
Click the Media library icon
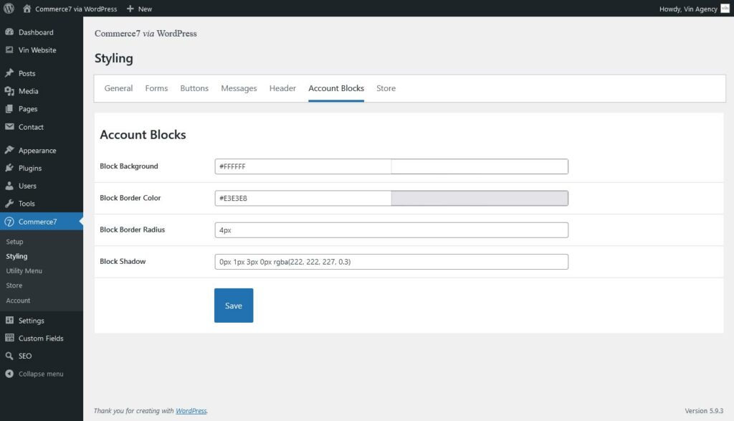[10, 91]
